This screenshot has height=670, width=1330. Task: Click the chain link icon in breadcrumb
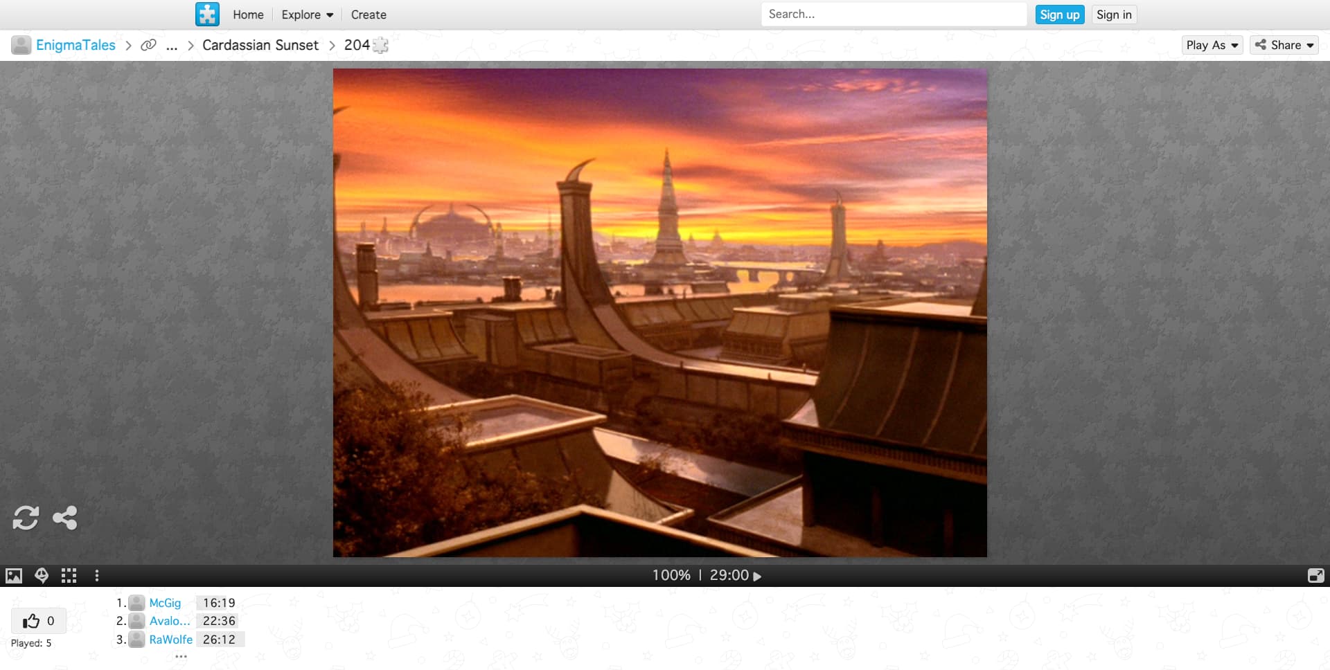pyautogui.click(x=148, y=45)
